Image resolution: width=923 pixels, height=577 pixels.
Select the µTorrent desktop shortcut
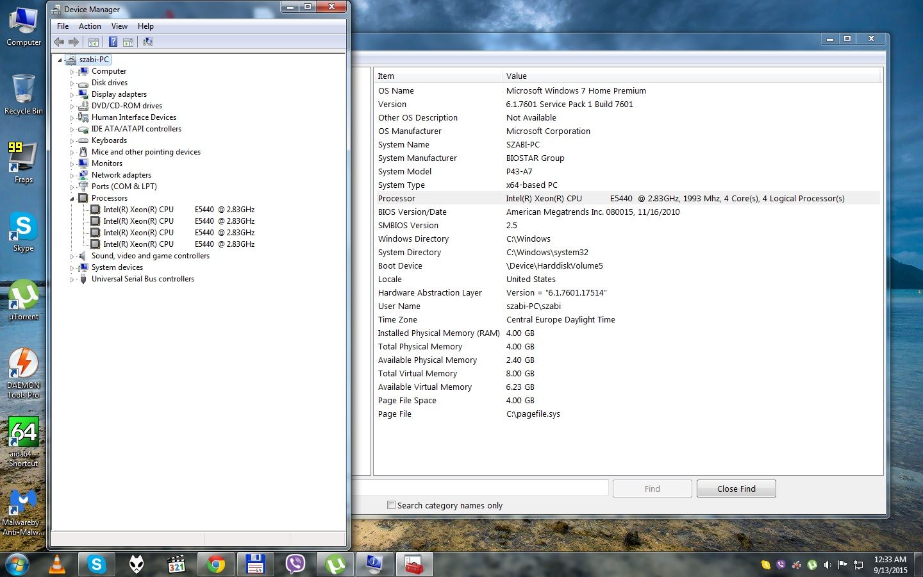click(x=24, y=300)
